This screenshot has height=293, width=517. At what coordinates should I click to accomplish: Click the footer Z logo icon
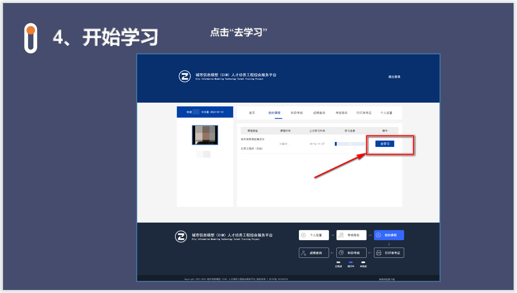pos(181,236)
